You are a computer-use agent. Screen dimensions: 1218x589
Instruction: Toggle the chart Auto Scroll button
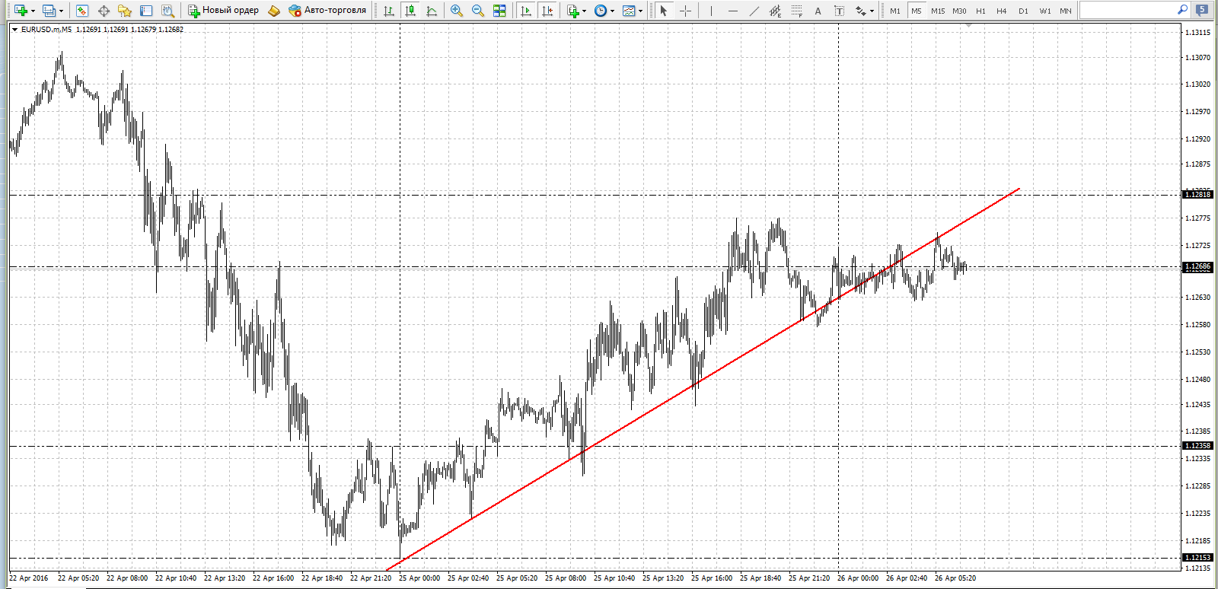[526, 11]
